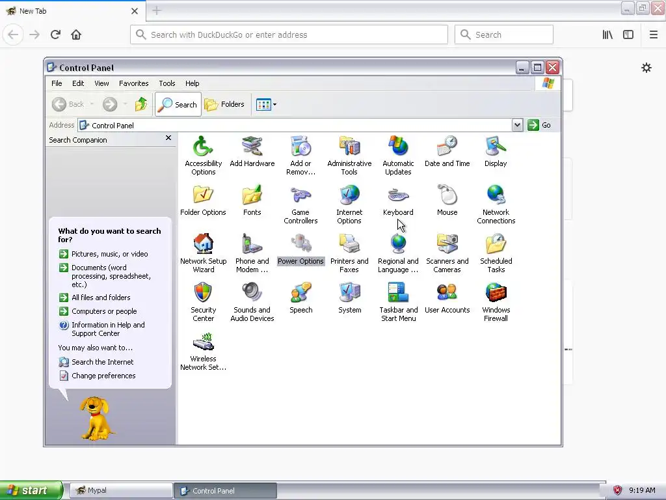This screenshot has height=500, width=666.
Task: Open Game Controllers icon
Action: tap(300, 204)
